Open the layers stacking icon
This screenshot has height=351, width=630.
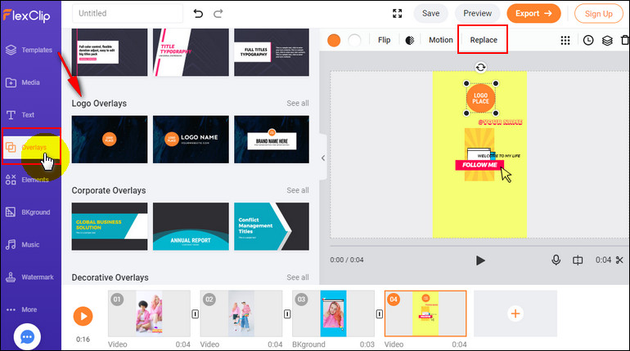[x=607, y=40]
